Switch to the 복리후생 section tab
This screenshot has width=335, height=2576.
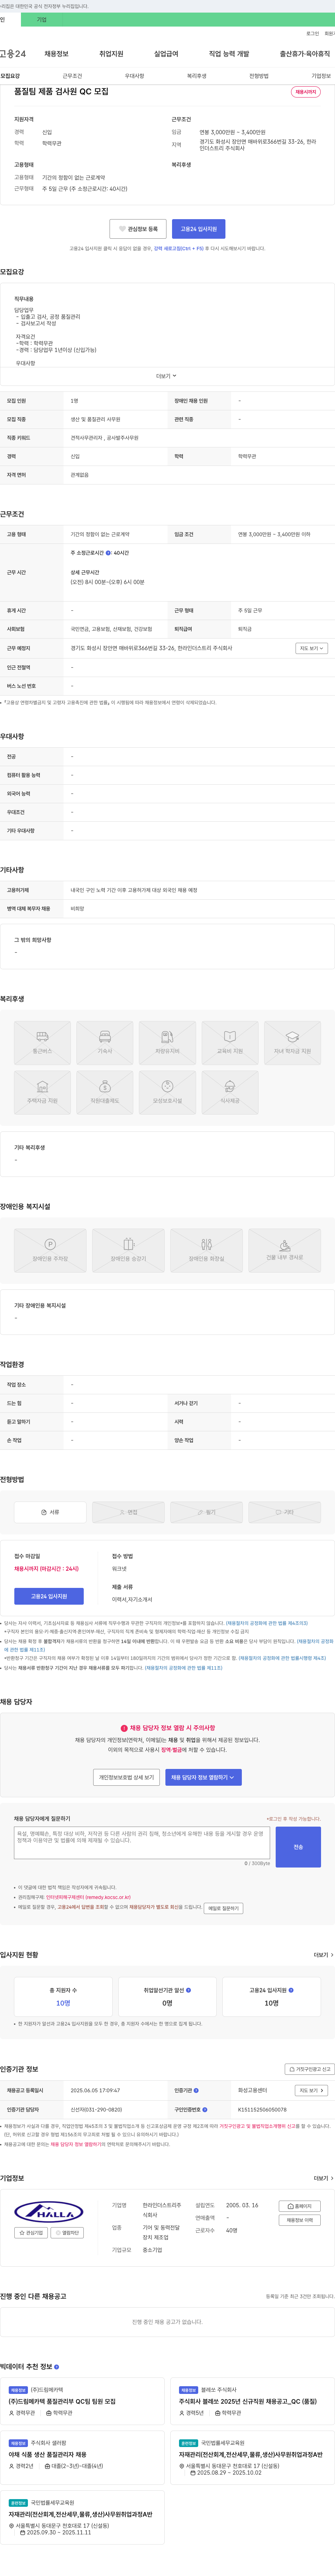pyautogui.click(x=196, y=76)
